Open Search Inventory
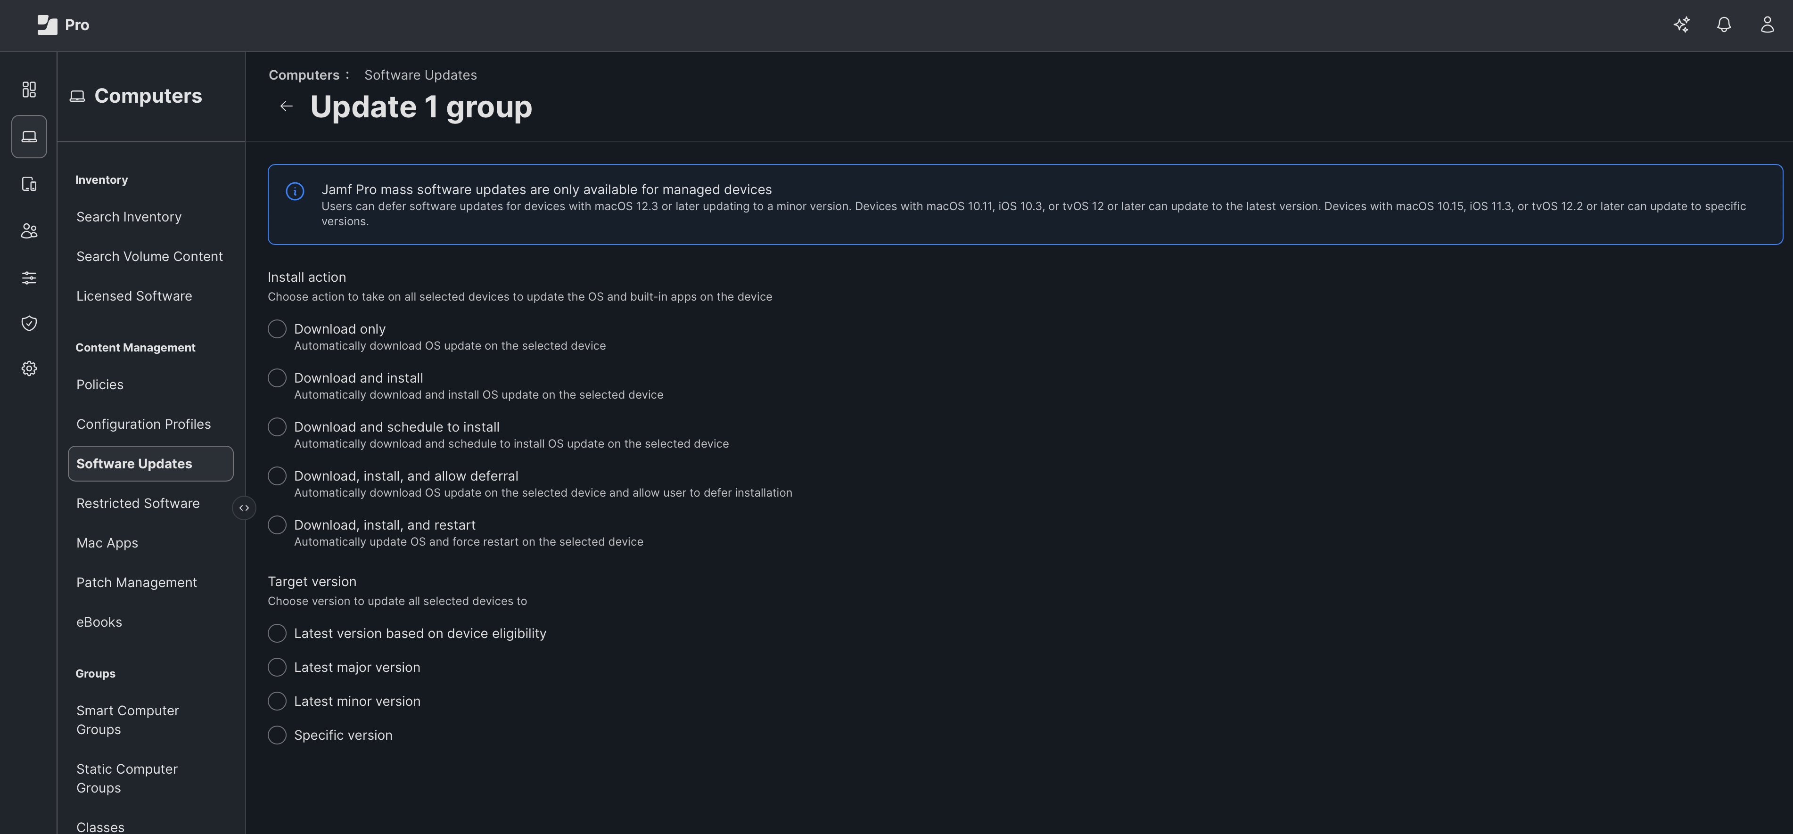 [128, 216]
